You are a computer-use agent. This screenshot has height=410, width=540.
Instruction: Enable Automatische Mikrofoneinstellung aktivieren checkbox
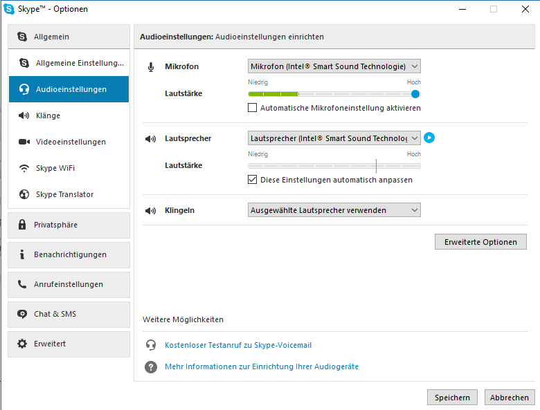[253, 108]
